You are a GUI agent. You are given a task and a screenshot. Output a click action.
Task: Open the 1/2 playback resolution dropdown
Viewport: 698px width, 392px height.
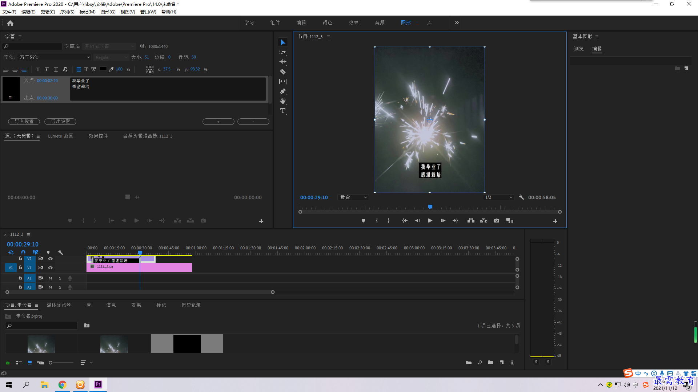click(498, 197)
